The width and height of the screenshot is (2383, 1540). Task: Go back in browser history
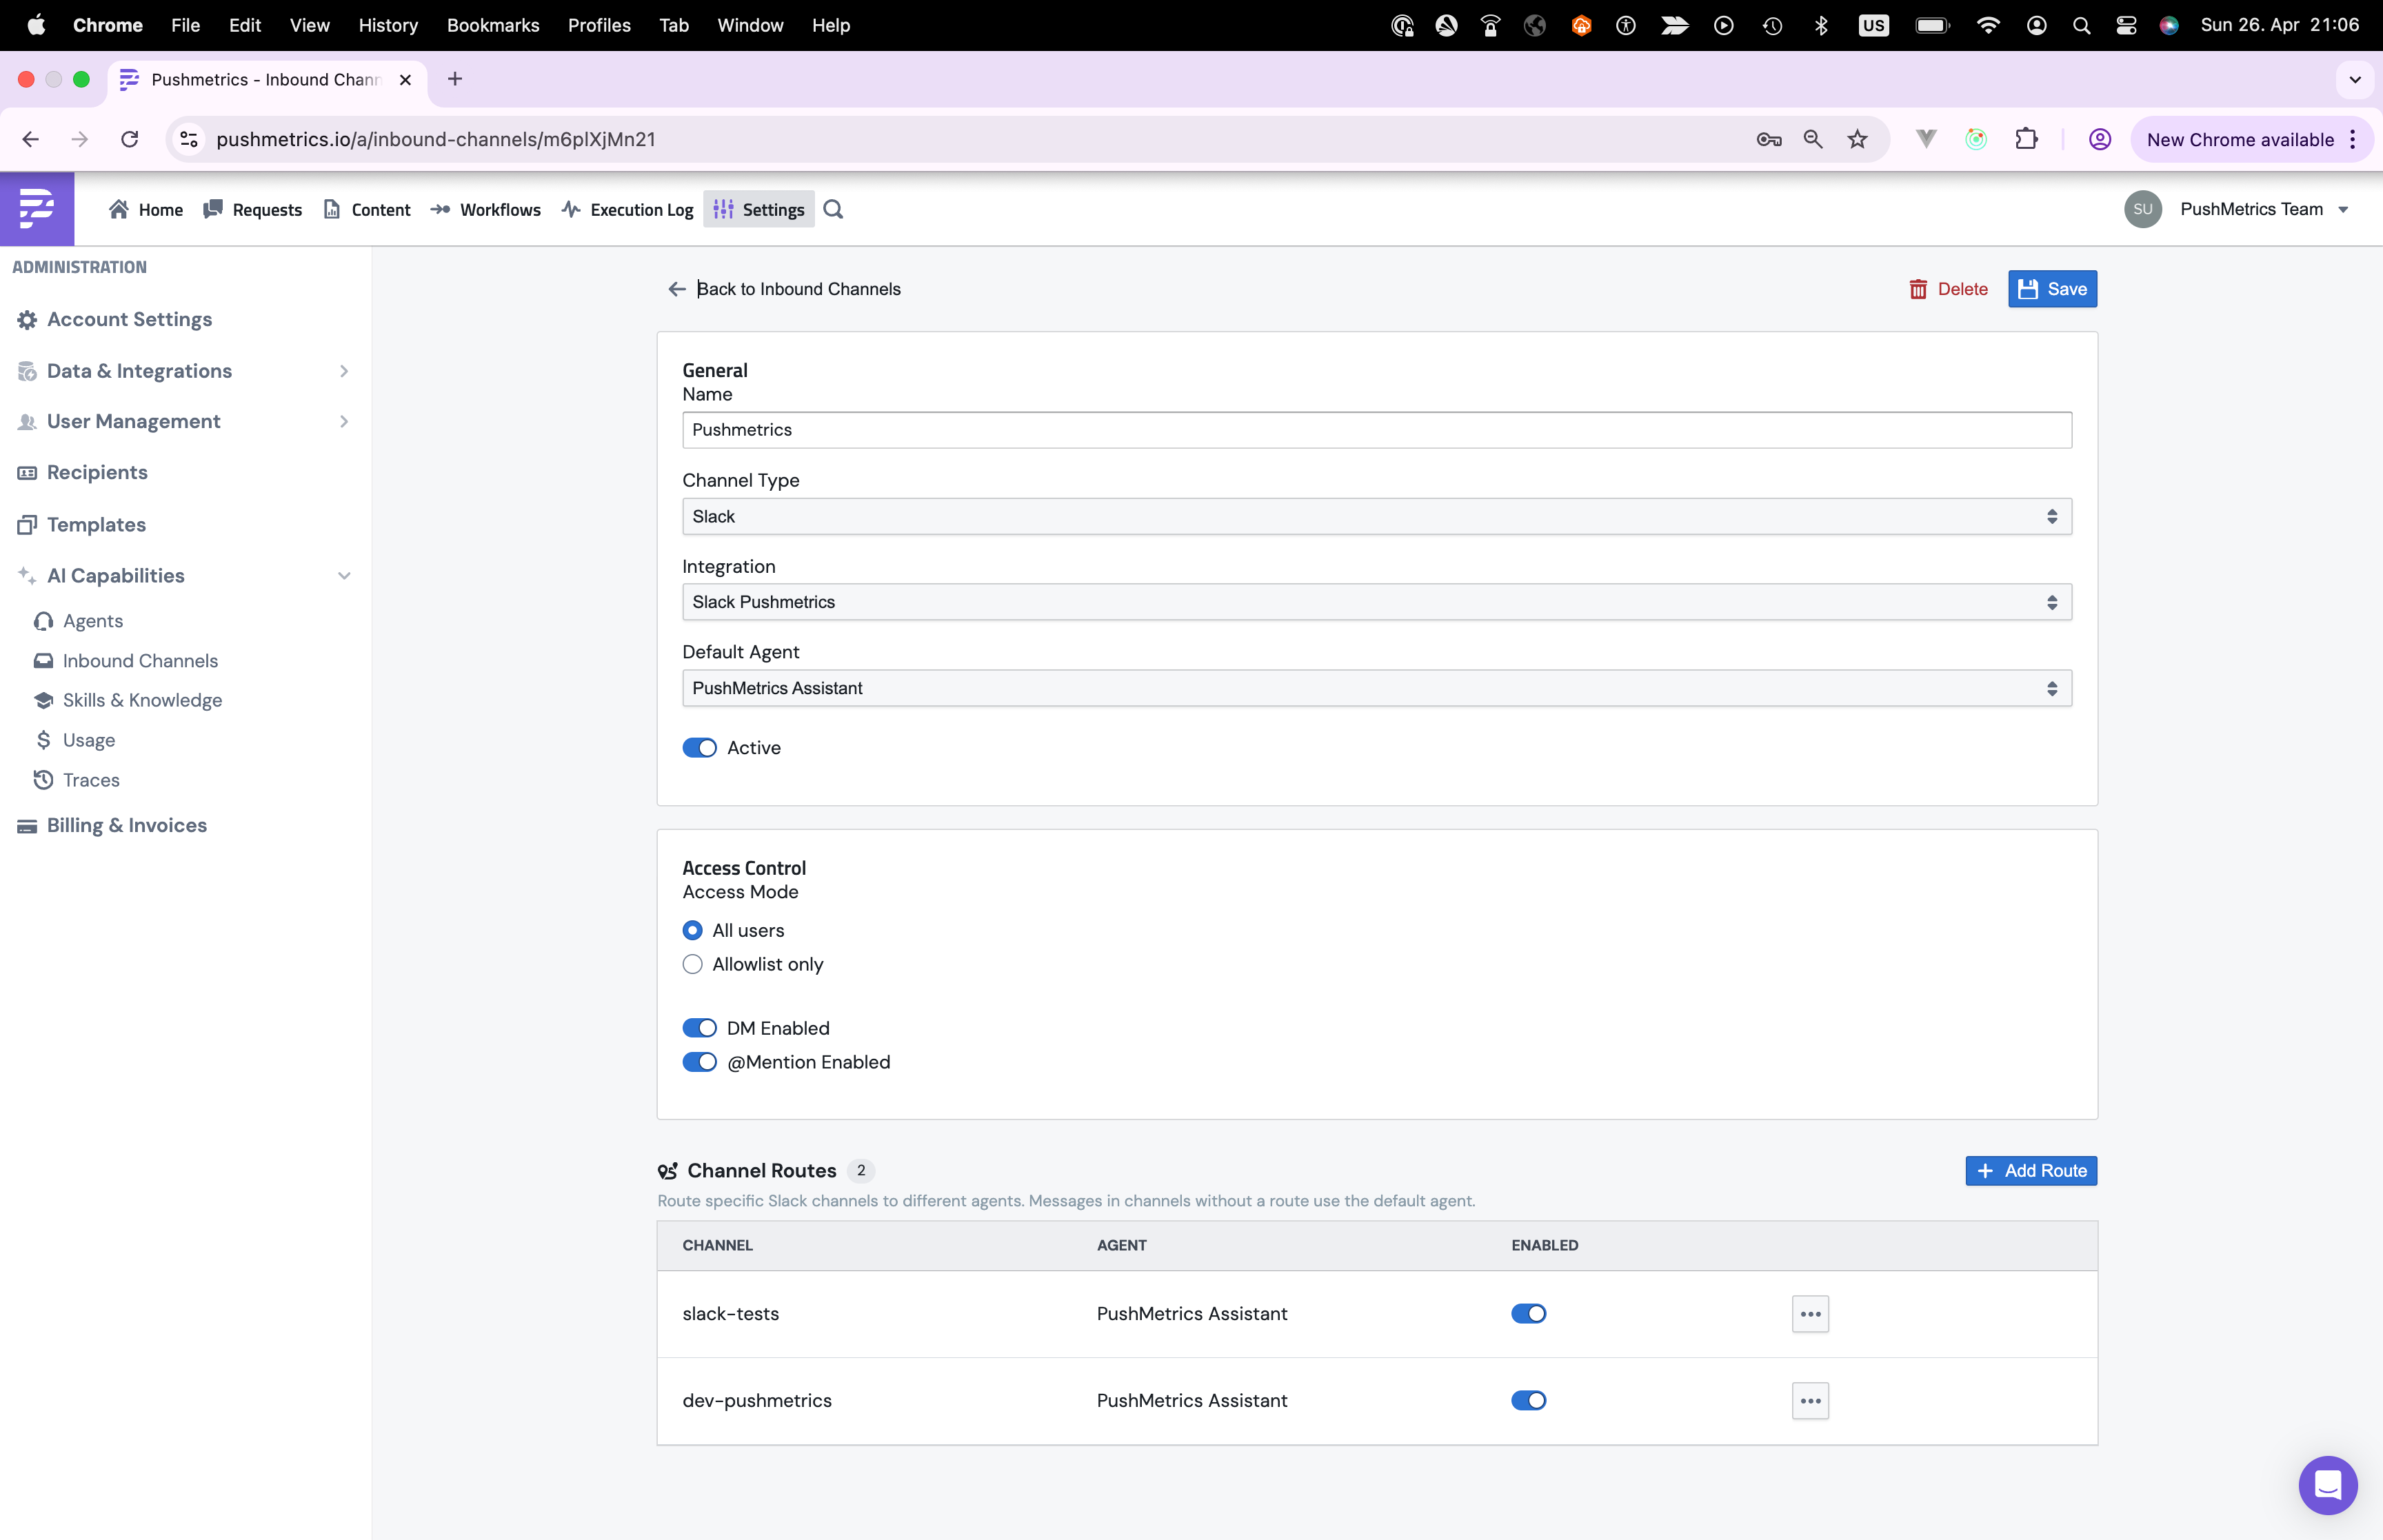tap(31, 139)
